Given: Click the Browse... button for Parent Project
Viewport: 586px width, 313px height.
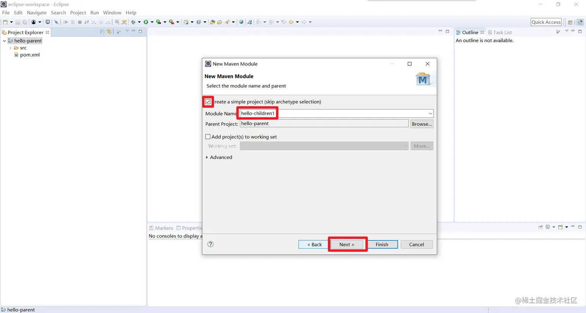Looking at the screenshot, I should pyautogui.click(x=422, y=124).
